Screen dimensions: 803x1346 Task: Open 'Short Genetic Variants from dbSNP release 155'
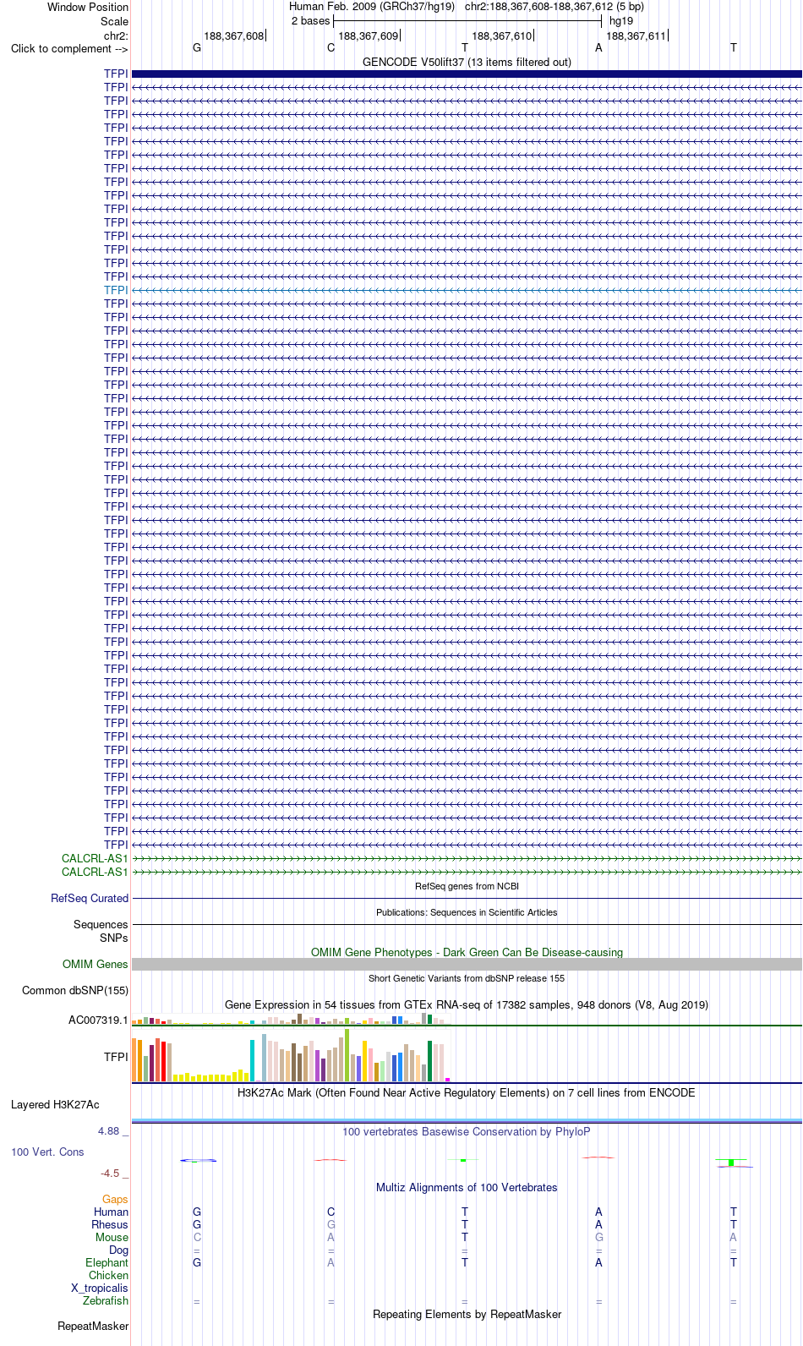[467, 978]
